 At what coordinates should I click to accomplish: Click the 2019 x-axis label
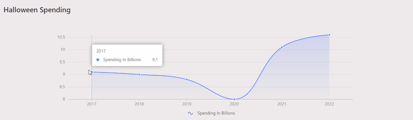[x=187, y=104]
